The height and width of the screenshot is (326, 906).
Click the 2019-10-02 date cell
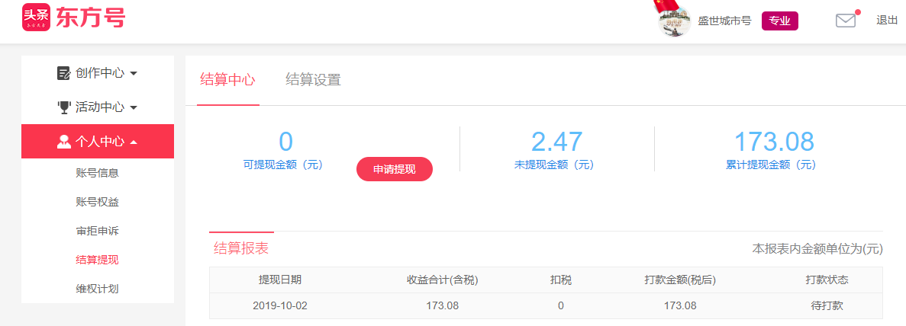(280, 305)
